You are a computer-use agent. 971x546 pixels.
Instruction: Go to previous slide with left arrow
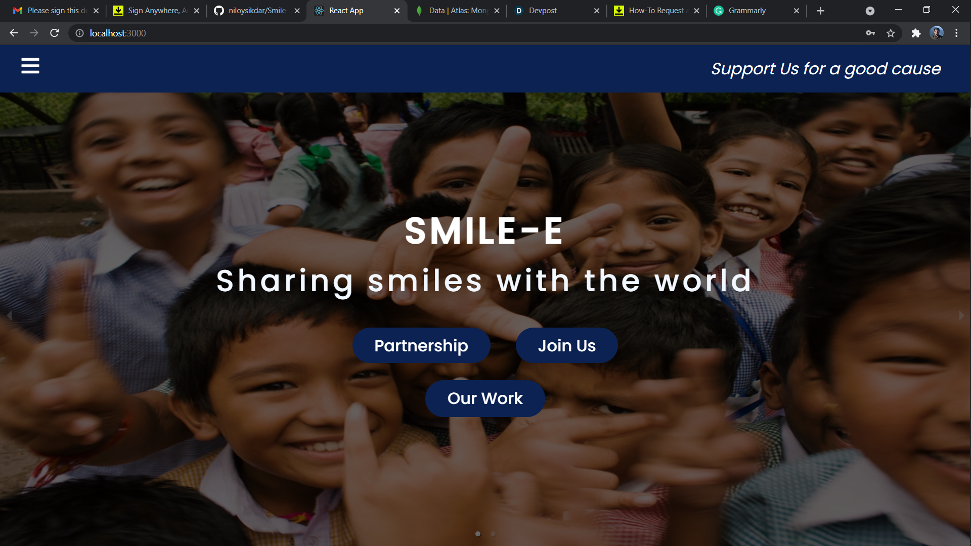coord(9,315)
